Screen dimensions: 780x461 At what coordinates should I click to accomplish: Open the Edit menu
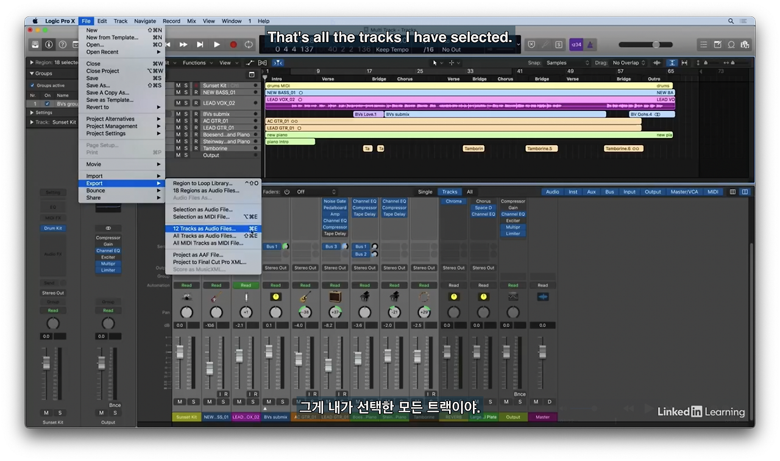102,21
